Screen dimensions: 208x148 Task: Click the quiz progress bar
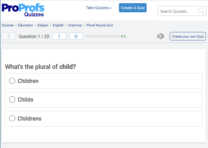click(103, 36)
